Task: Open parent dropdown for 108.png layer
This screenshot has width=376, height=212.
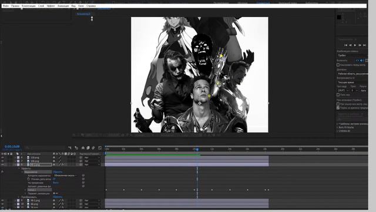Action: [x=92, y=161]
